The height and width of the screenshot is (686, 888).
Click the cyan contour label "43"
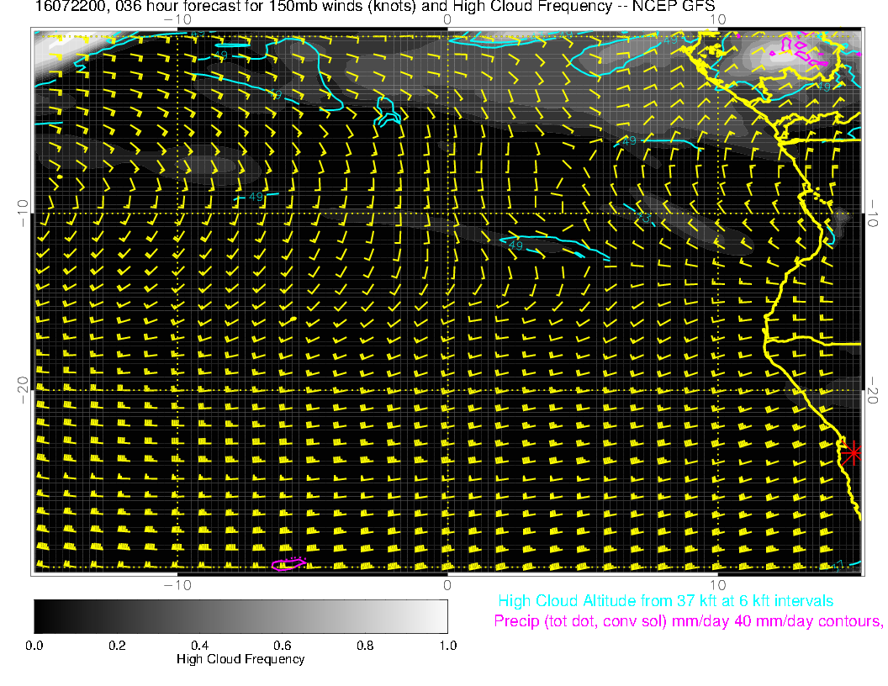pyautogui.click(x=643, y=218)
